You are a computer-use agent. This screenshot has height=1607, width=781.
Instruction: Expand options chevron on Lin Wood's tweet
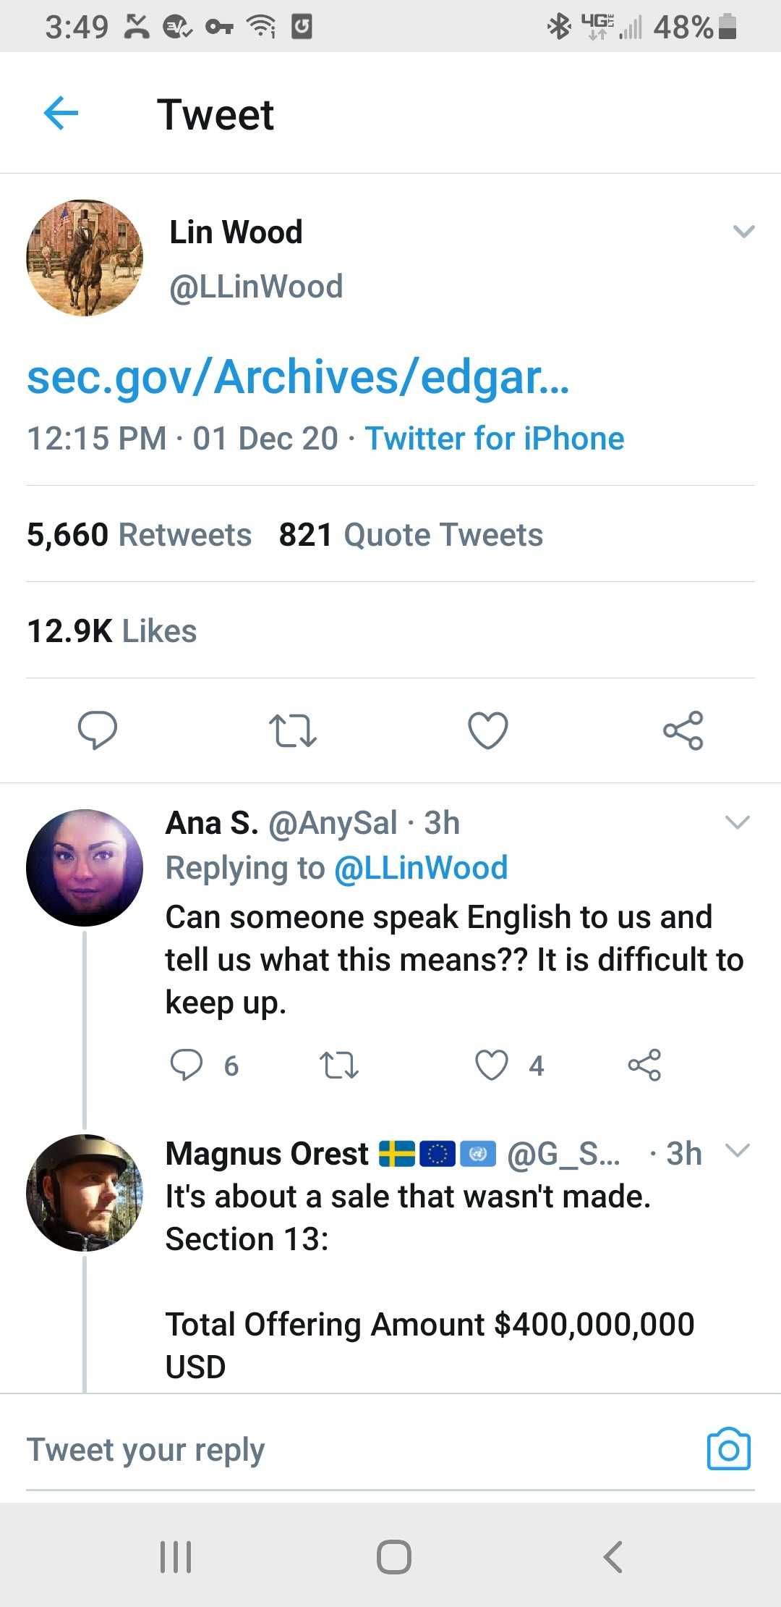(x=743, y=232)
